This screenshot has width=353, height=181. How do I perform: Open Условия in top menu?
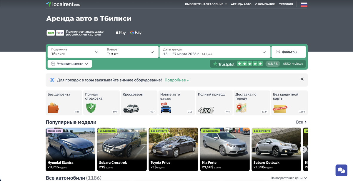pyautogui.click(x=286, y=4)
